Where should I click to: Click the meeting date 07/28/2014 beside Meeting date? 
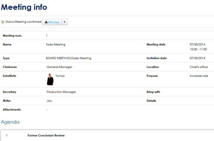(197, 45)
